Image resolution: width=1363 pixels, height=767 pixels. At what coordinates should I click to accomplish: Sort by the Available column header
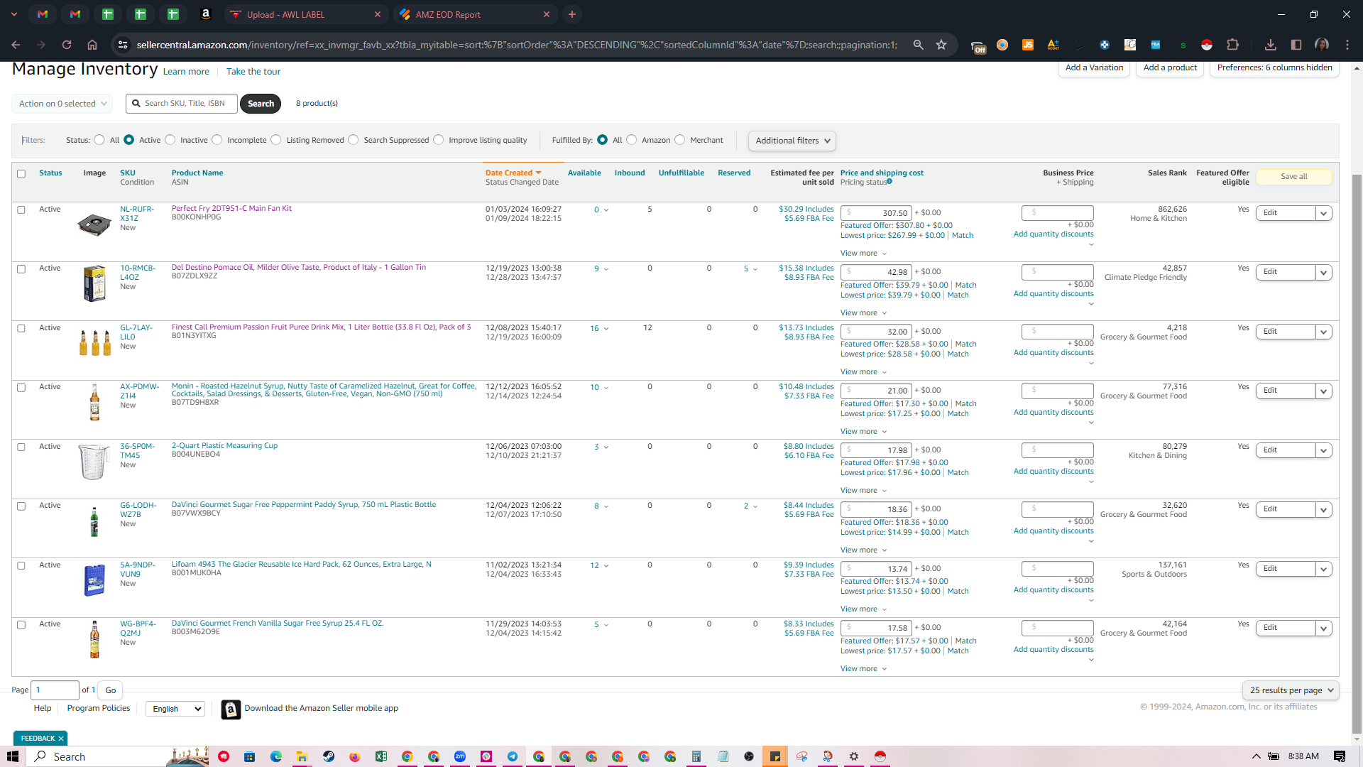coord(584,173)
